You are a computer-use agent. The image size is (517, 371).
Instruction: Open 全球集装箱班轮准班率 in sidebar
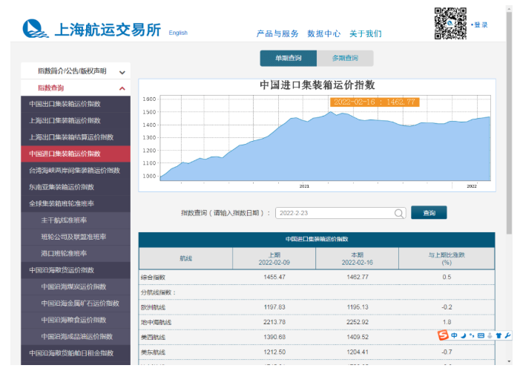pyautogui.click(x=76, y=204)
